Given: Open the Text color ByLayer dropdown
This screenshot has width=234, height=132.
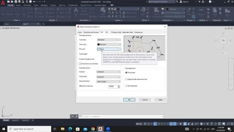Looking at the screenshot, I should pos(109,44).
